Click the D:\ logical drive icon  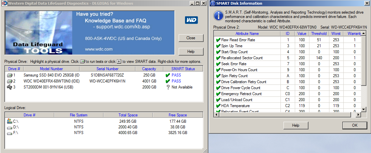tap(10, 127)
